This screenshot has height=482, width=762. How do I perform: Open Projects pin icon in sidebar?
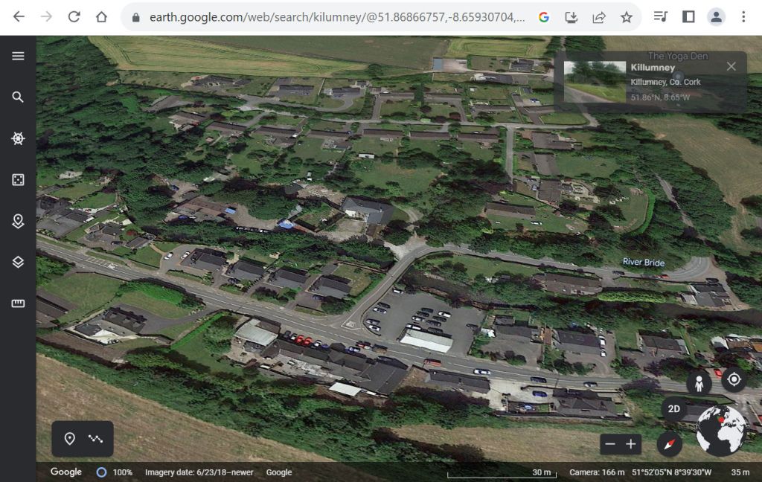coord(18,221)
